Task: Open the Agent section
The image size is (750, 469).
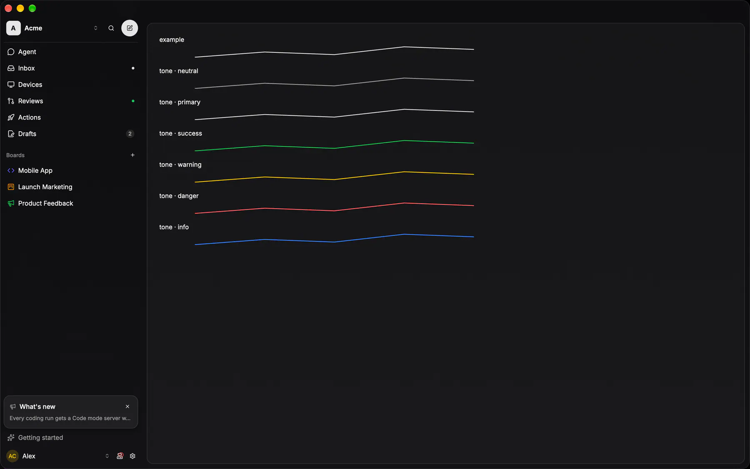Action: [x=71, y=52]
